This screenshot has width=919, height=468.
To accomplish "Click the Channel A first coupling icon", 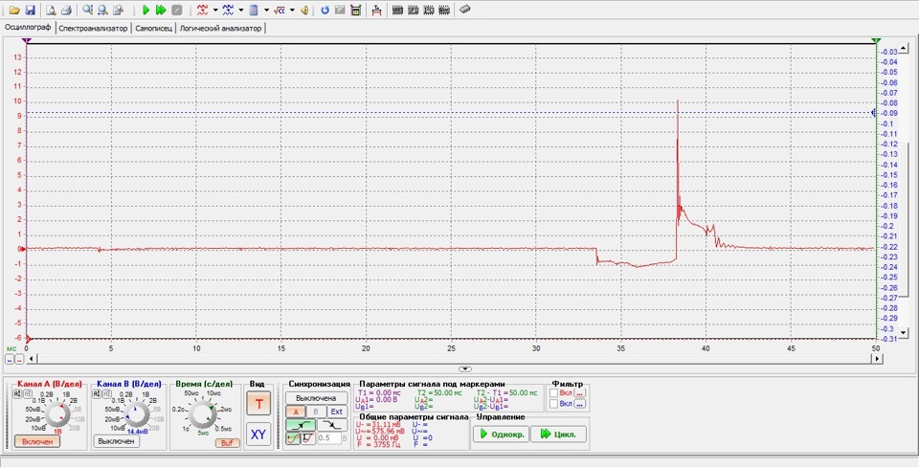I will coord(16,393).
